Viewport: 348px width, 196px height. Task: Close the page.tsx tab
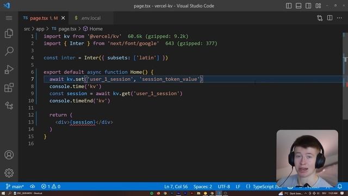pos(63,18)
